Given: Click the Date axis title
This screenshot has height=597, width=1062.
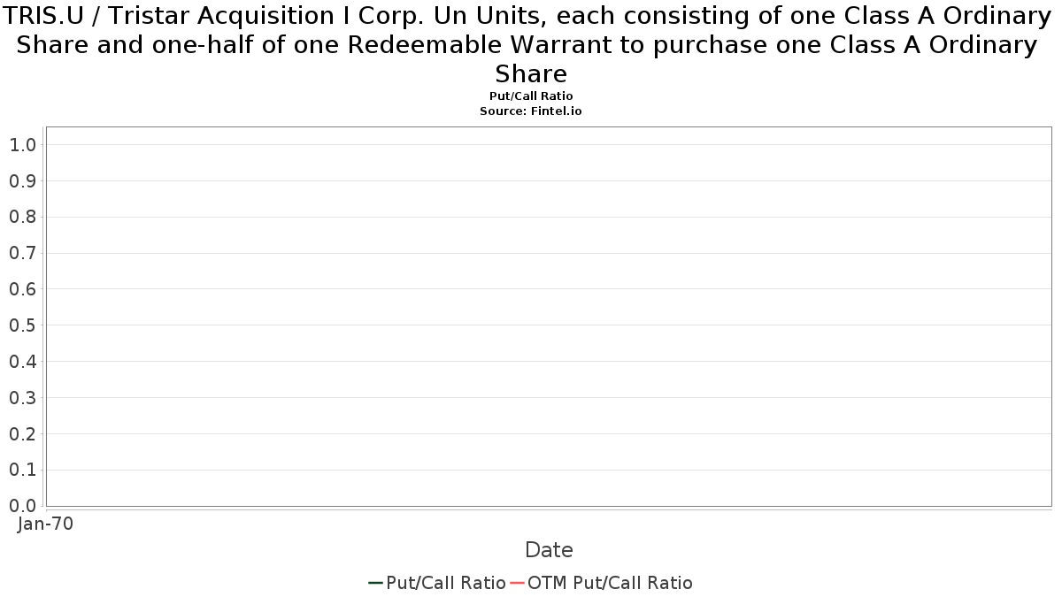Looking at the screenshot, I should click(x=549, y=550).
